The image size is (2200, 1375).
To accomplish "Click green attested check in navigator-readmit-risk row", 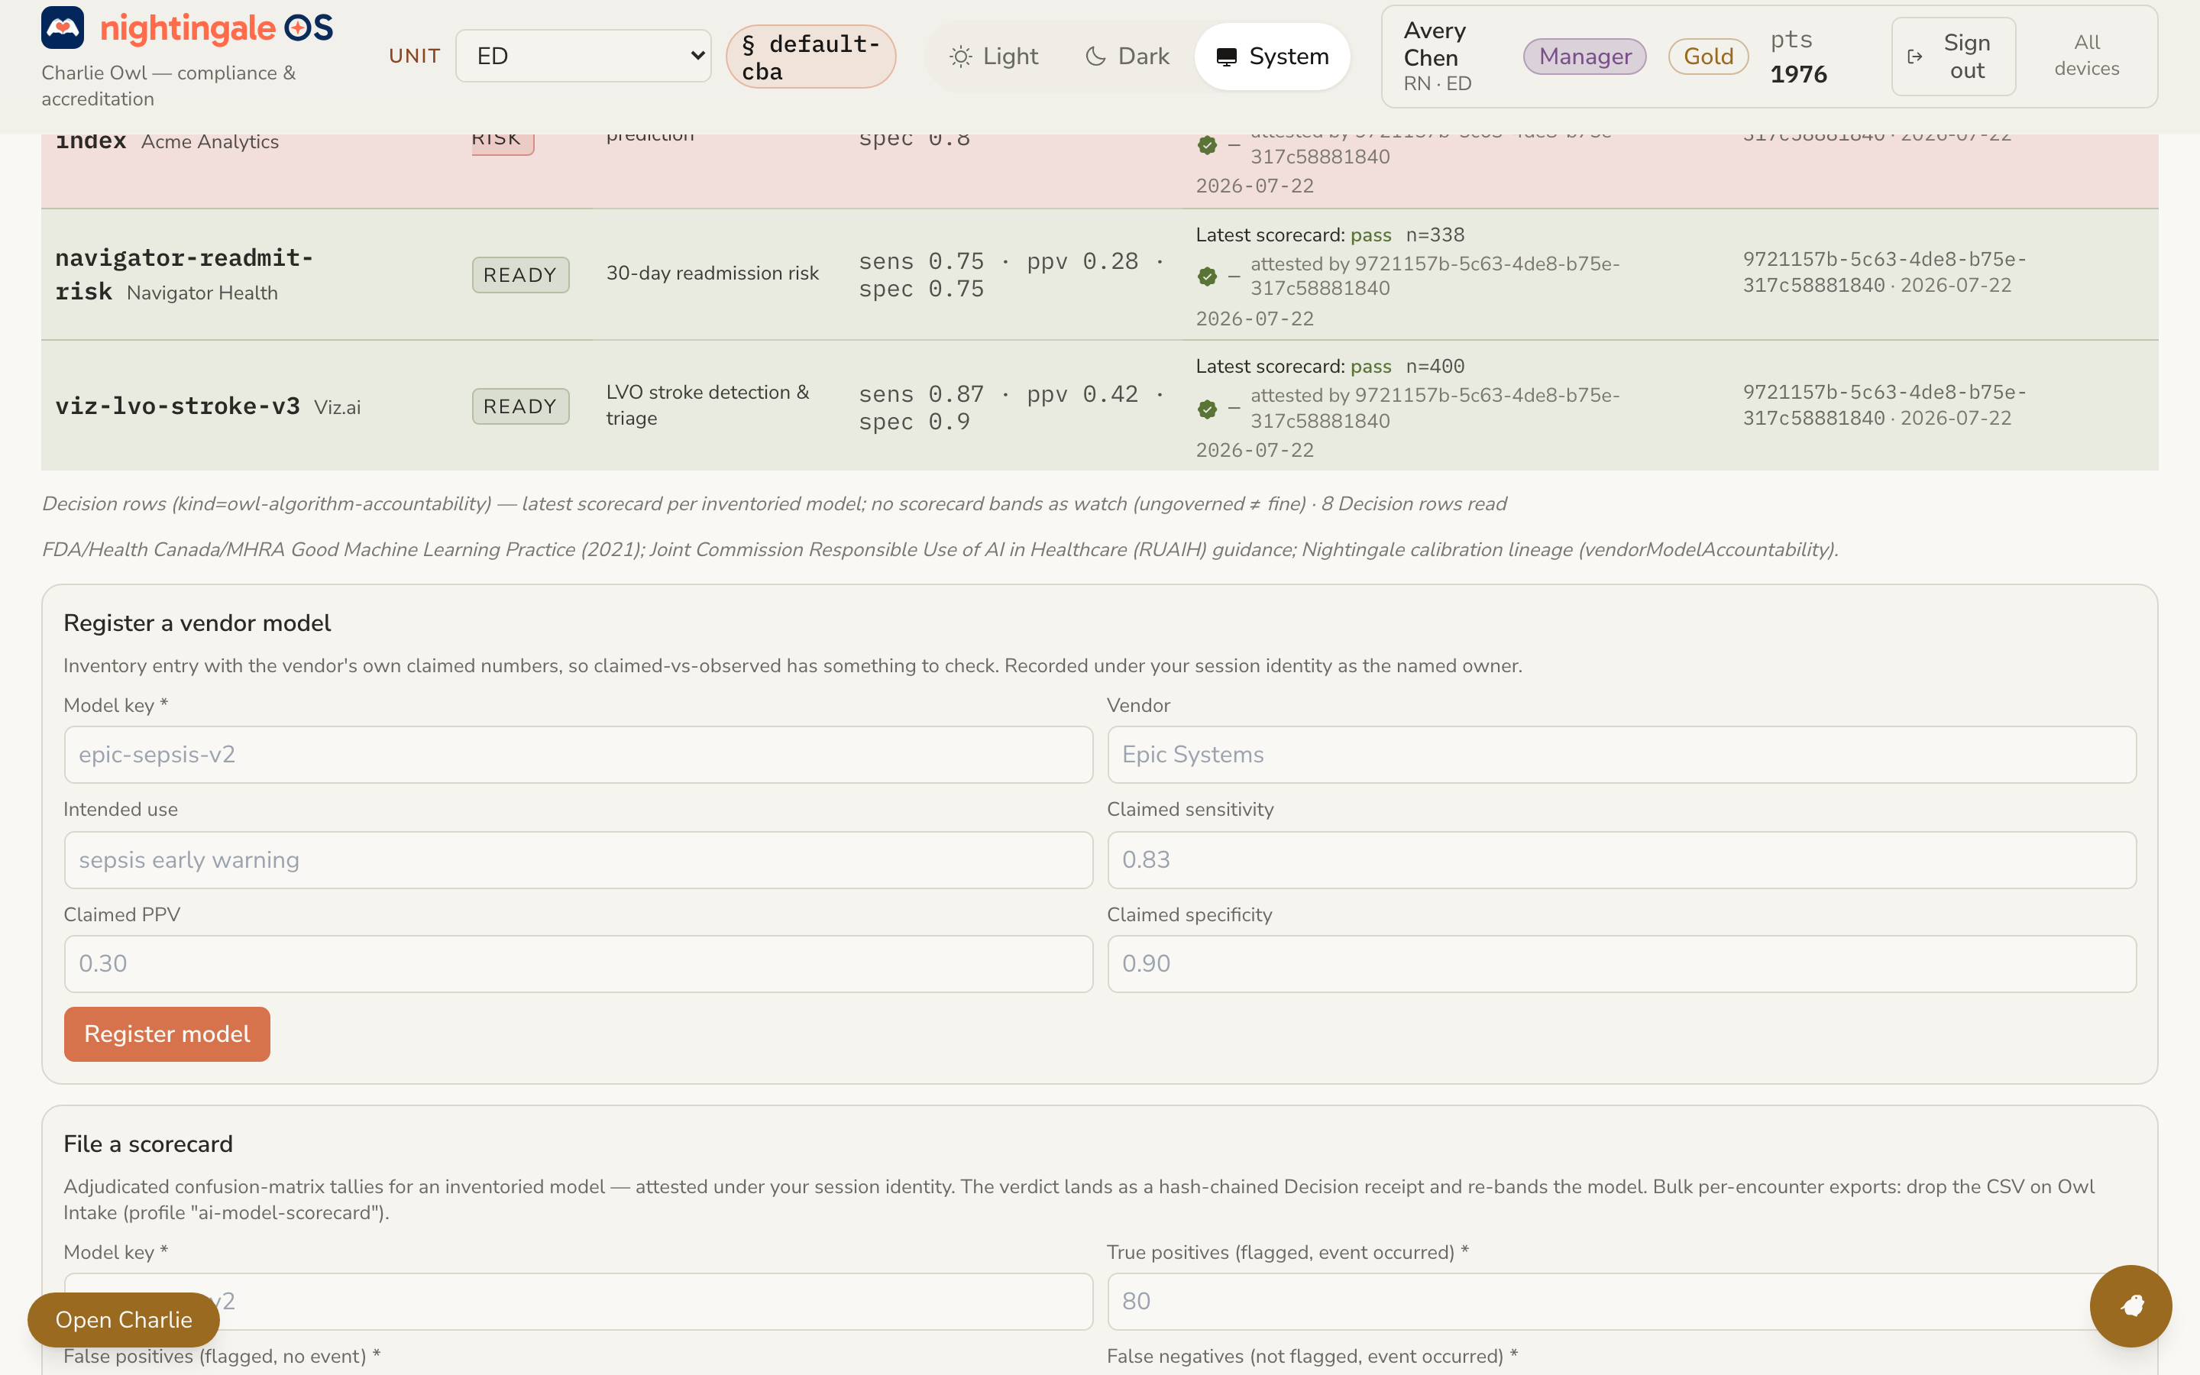I will pos(1207,277).
